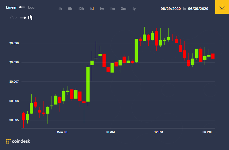Toggle the line/candlestick chart switch
The width and height of the screenshot is (229, 150).
23,18
